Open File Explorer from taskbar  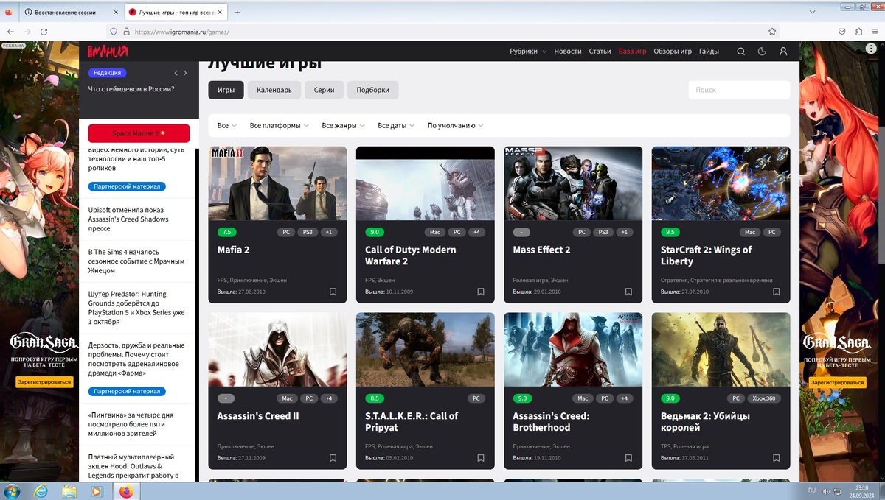click(x=69, y=491)
